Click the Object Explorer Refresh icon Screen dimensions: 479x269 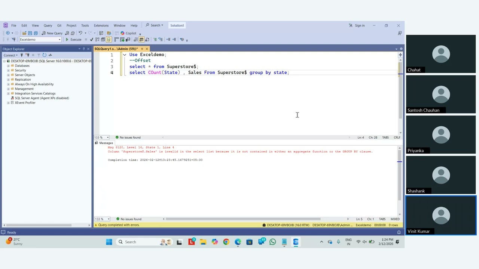click(x=44, y=55)
